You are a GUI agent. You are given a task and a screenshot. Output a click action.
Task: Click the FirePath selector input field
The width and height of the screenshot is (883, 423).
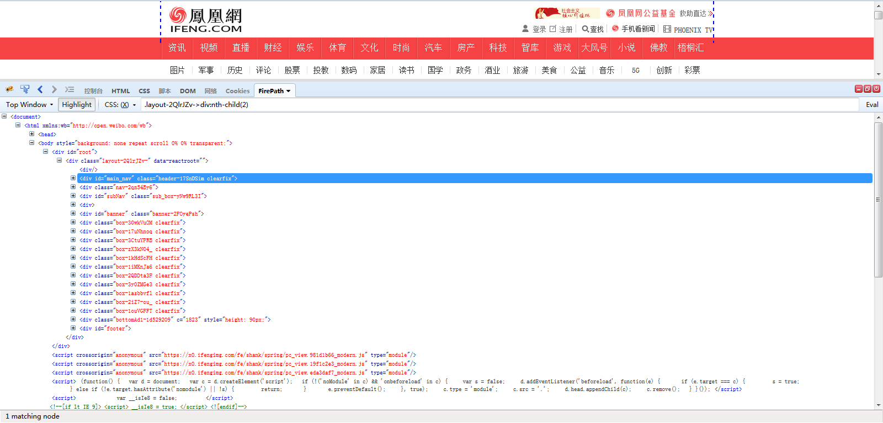(500, 105)
